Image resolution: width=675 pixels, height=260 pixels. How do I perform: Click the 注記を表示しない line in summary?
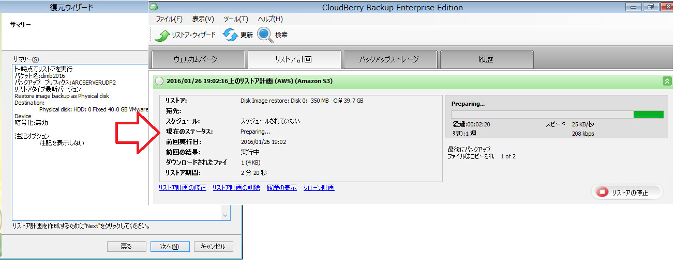click(62, 143)
